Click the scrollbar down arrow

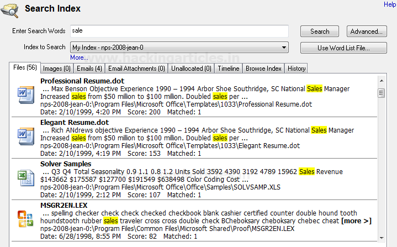point(381,238)
